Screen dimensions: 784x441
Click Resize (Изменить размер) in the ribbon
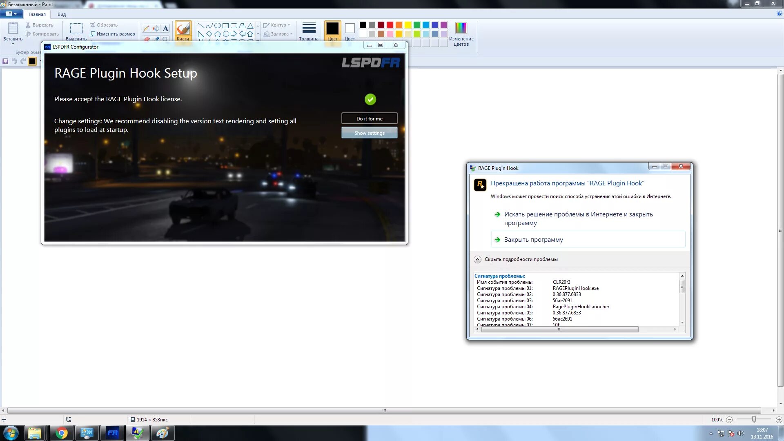click(x=112, y=34)
